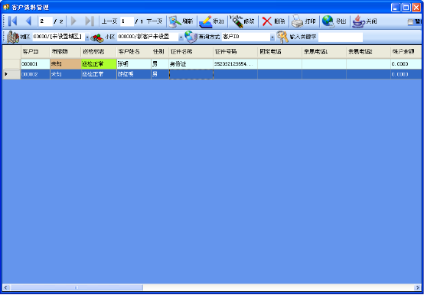The image size is (424, 295).
Task: Go to first record with navigation arrow
Action: [13, 21]
